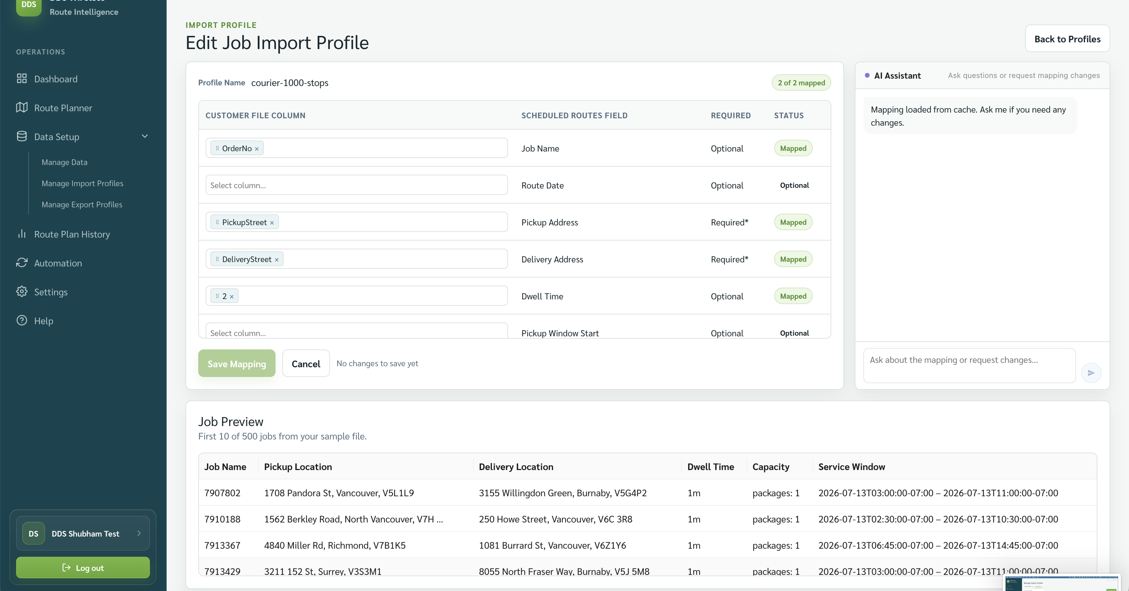Image resolution: width=1129 pixels, height=591 pixels.
Task: Click the Log out button
Action: (x=83, y=567)
